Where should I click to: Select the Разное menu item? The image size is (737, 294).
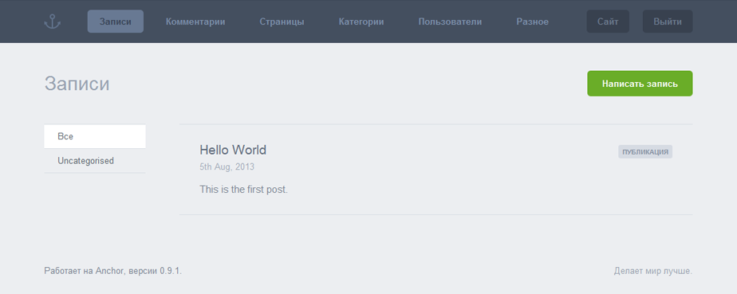coord(532,22)
